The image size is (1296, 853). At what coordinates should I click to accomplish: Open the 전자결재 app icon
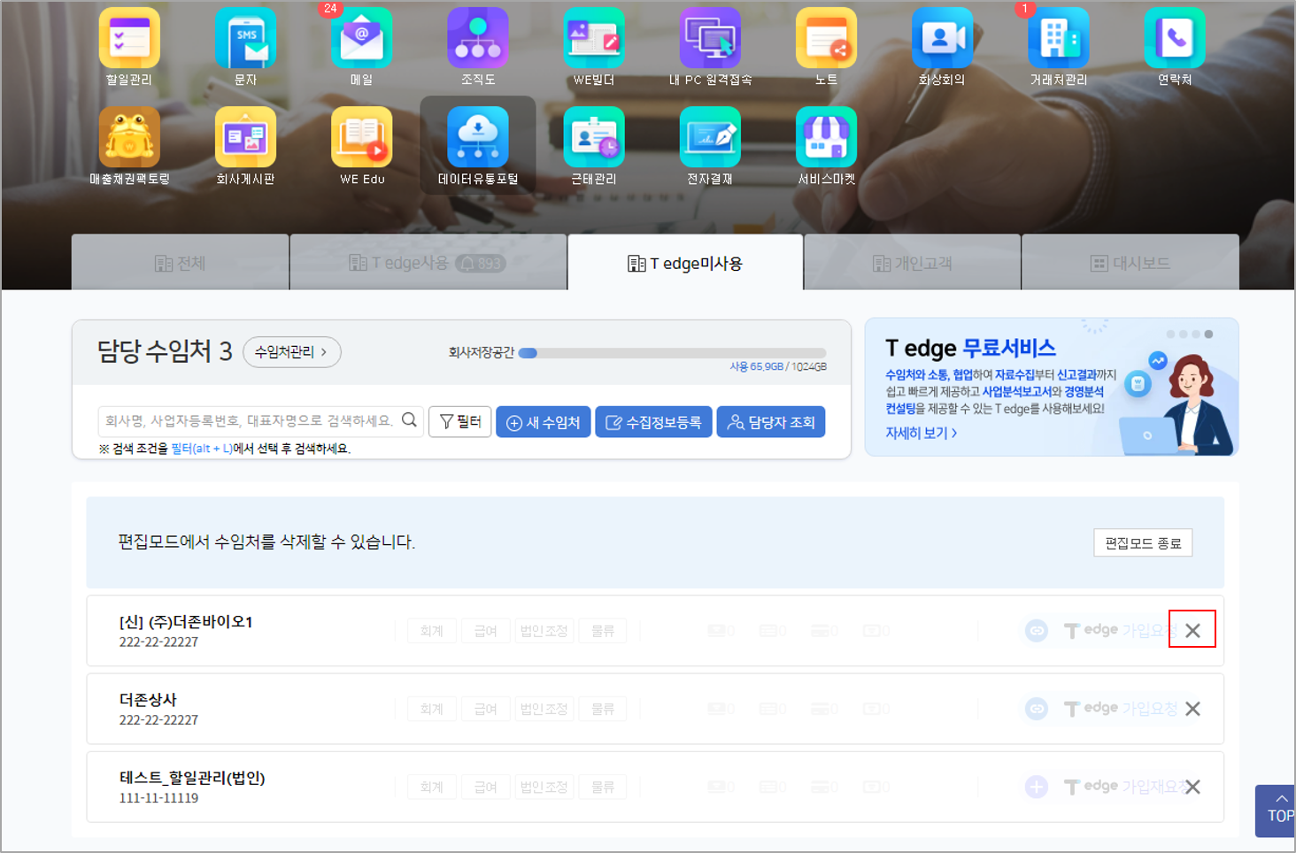(x=710, y=138)
